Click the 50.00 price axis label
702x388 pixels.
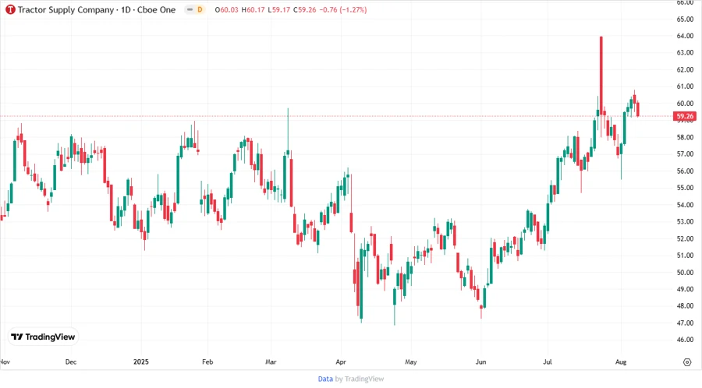pos(685,272)
